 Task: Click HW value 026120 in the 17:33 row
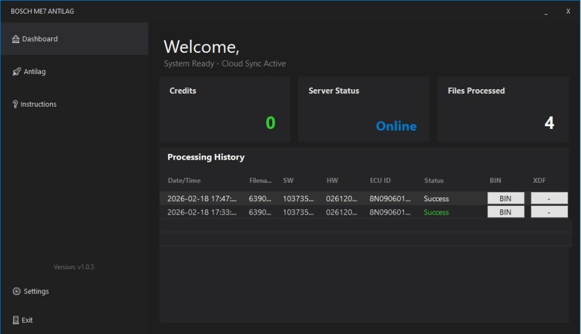point(342,212)
